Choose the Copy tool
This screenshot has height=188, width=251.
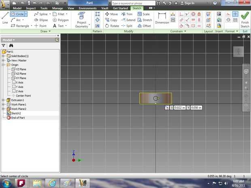pos(111,20)
